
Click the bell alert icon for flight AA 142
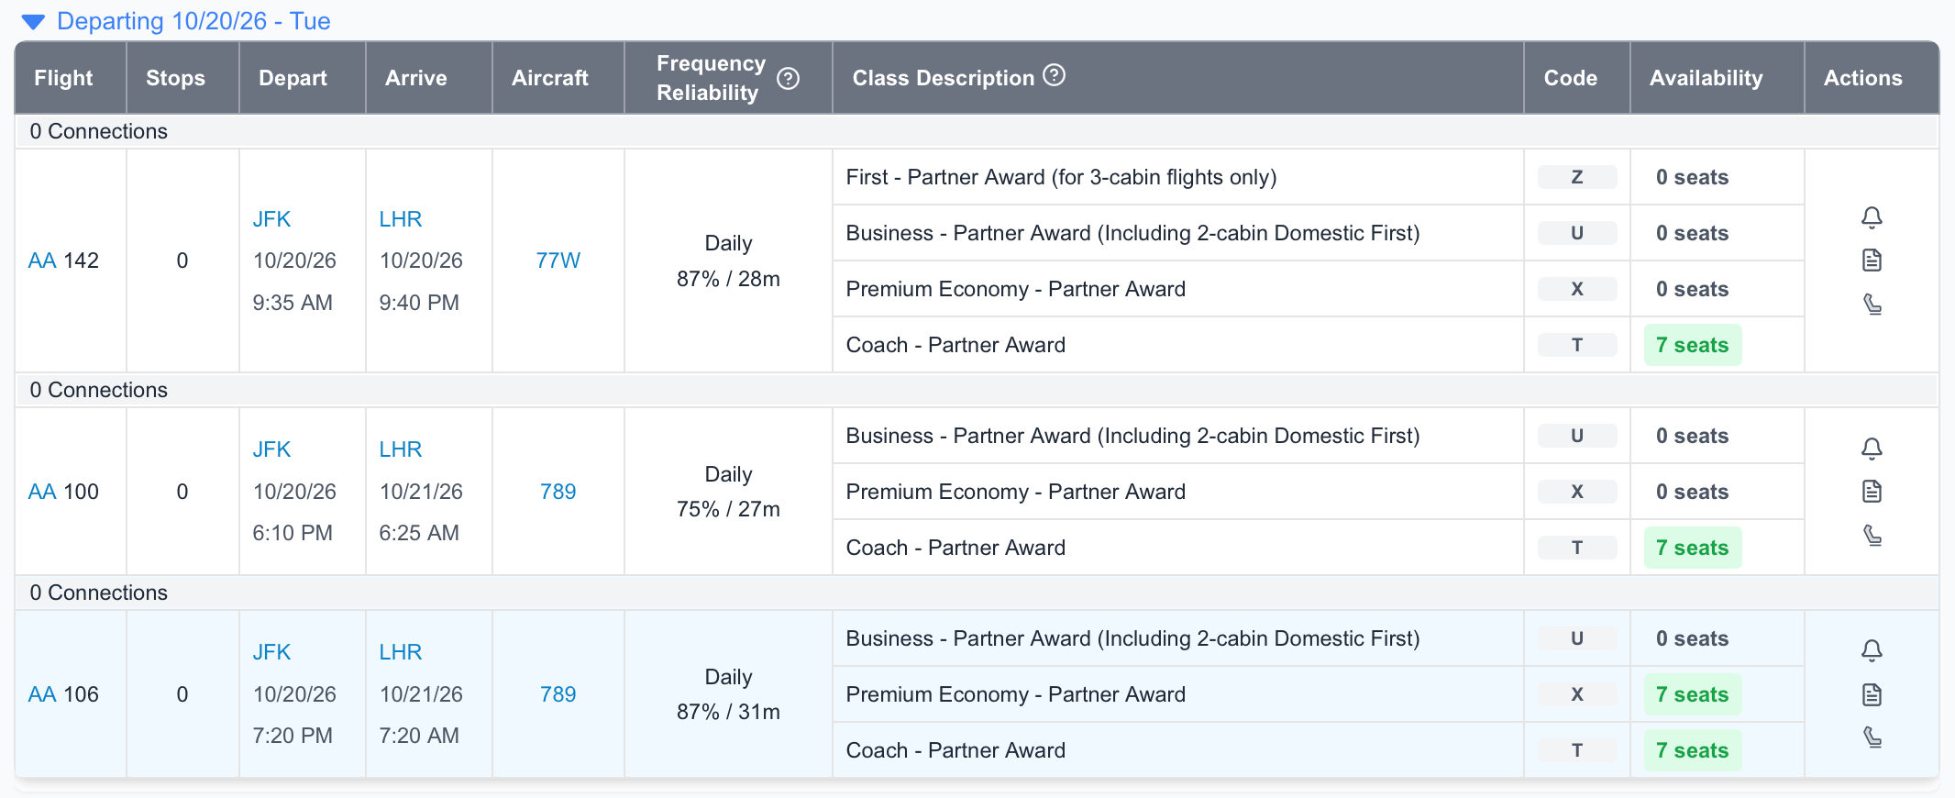[1872, 217]
